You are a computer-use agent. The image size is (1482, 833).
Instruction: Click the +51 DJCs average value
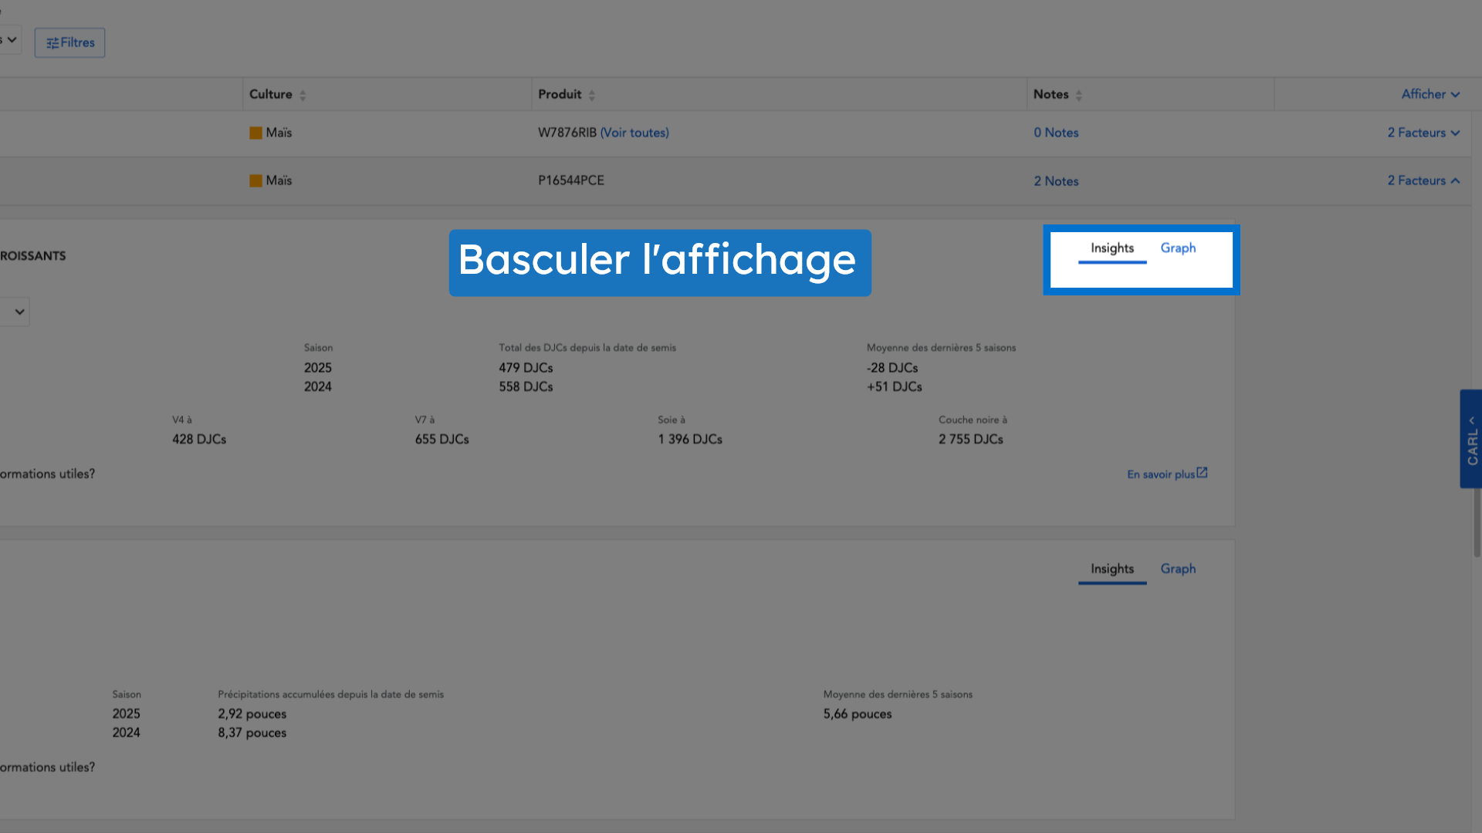[895, 386]
